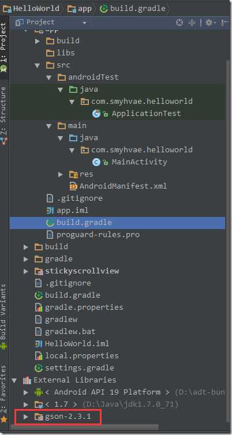This screenshot has width=232, height=435.
Task: Click the hide panel icon beside gear
Action: [224, 22]
